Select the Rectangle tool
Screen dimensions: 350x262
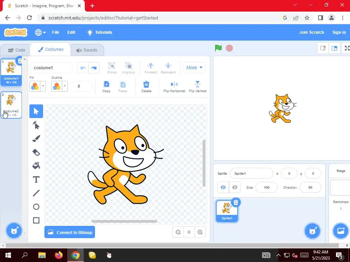pyautogui.click(x=36, y=220)
